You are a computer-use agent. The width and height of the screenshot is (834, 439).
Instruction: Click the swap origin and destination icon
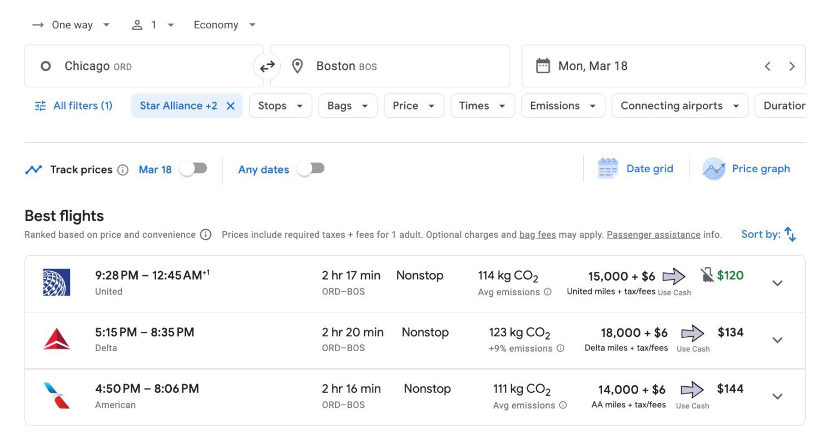(267, 66)
